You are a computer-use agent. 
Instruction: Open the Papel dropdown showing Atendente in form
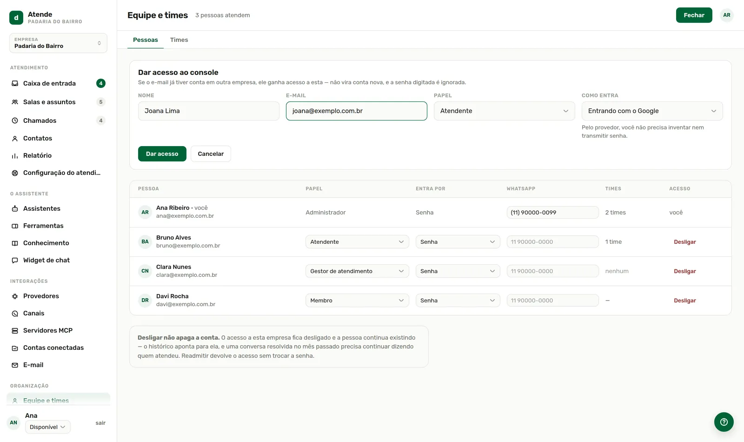(505, 111)
